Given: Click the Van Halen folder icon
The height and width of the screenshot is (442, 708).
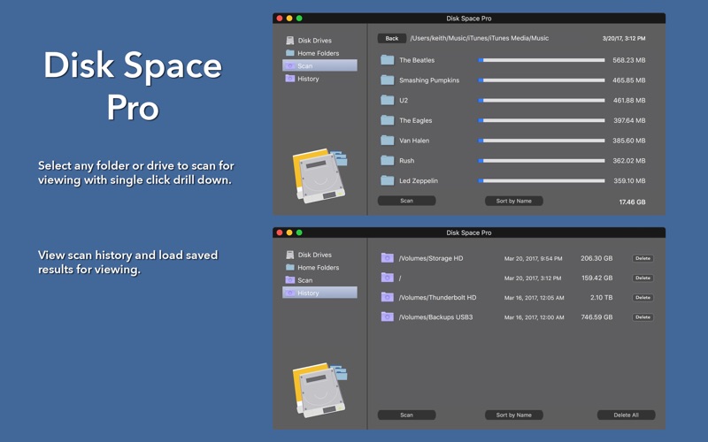Looking at the screenshot, I should [x=387, y=141].
